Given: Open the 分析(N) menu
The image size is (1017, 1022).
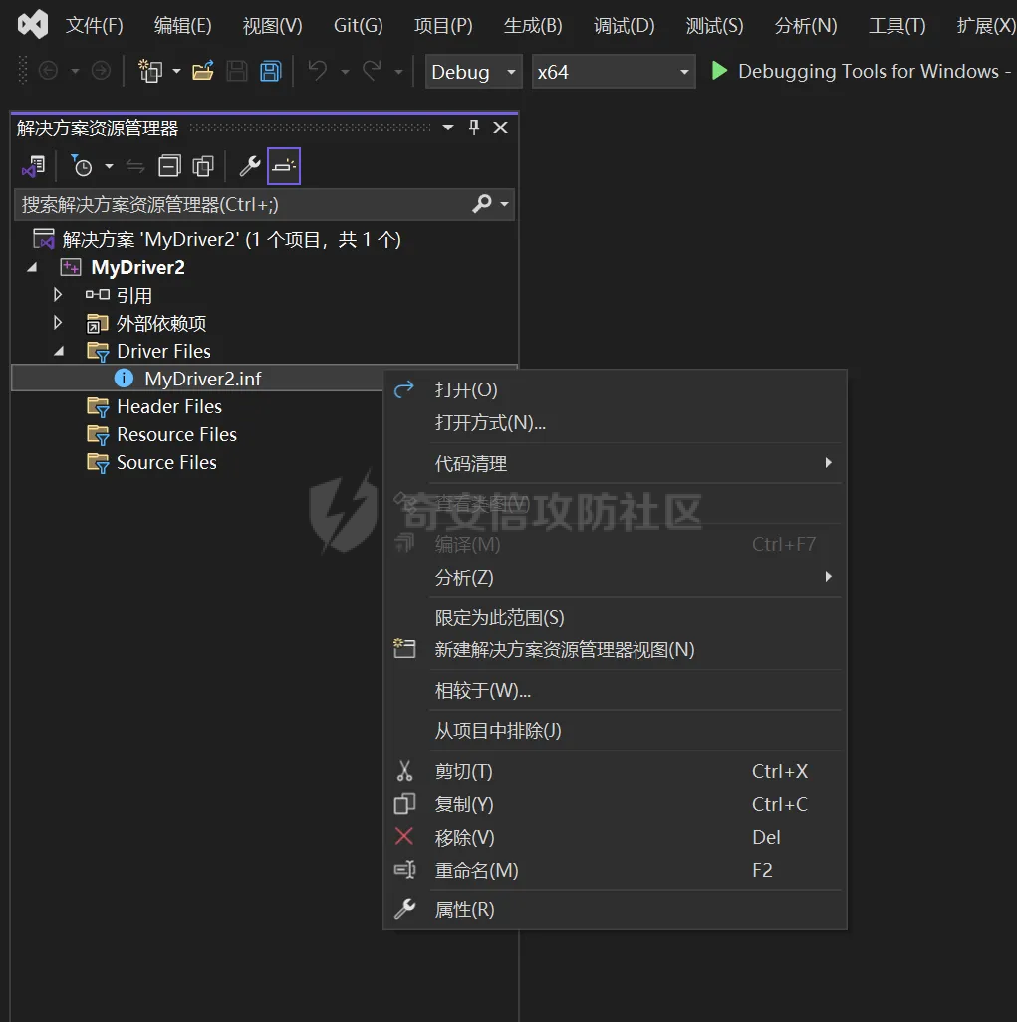Looking at the screenshot, I should pos(806,26).
